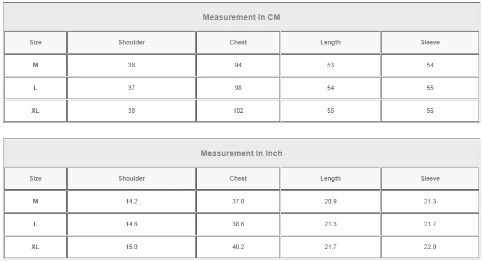Select the 14.2 shoulder value in inches
This screenshot has width=482, height=261.
pyautogui.click(x=132, y=201)
